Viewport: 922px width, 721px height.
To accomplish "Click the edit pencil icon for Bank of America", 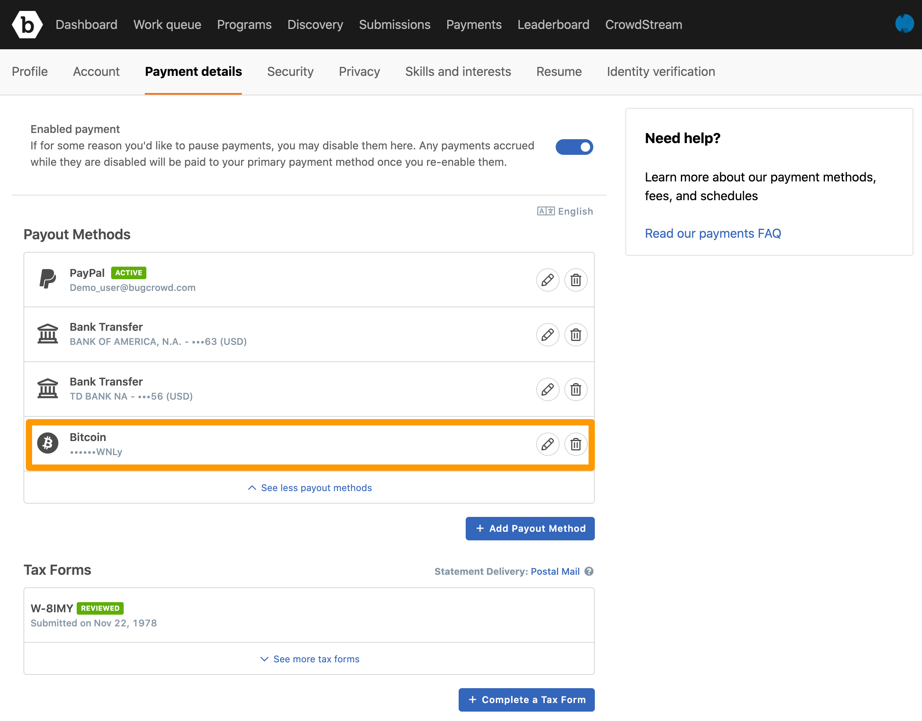I will pos(547,334).
